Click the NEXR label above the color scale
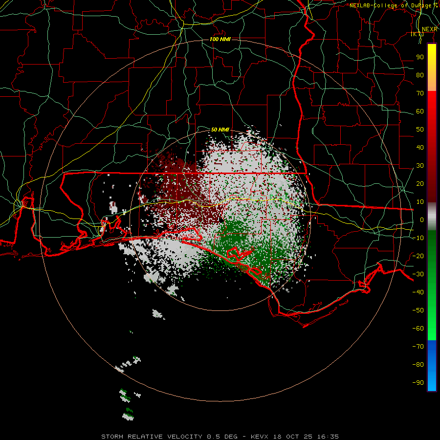 pos(430,29)
